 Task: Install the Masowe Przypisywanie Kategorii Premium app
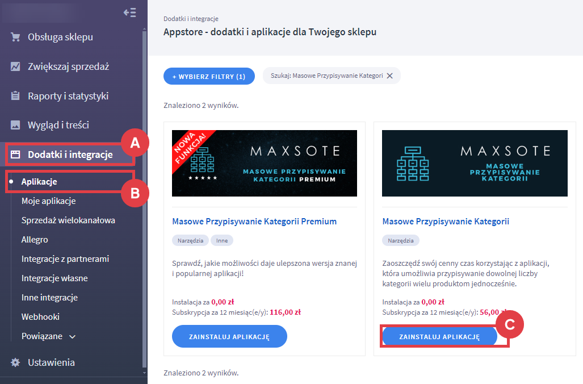pyautogui.click(x=229, y=336)
